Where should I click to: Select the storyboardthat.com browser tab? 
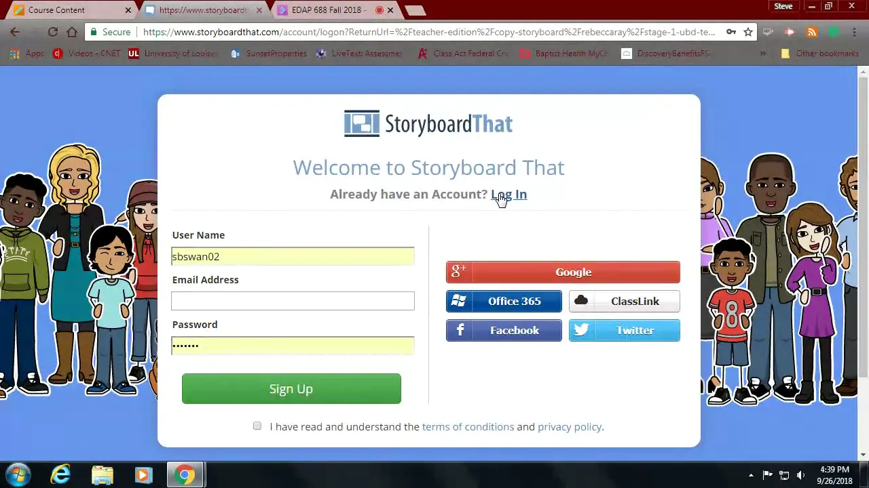coord(204,10)
